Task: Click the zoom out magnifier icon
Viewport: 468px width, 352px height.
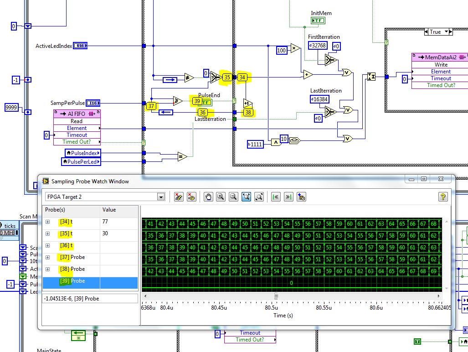Action: tap(233, 197)
